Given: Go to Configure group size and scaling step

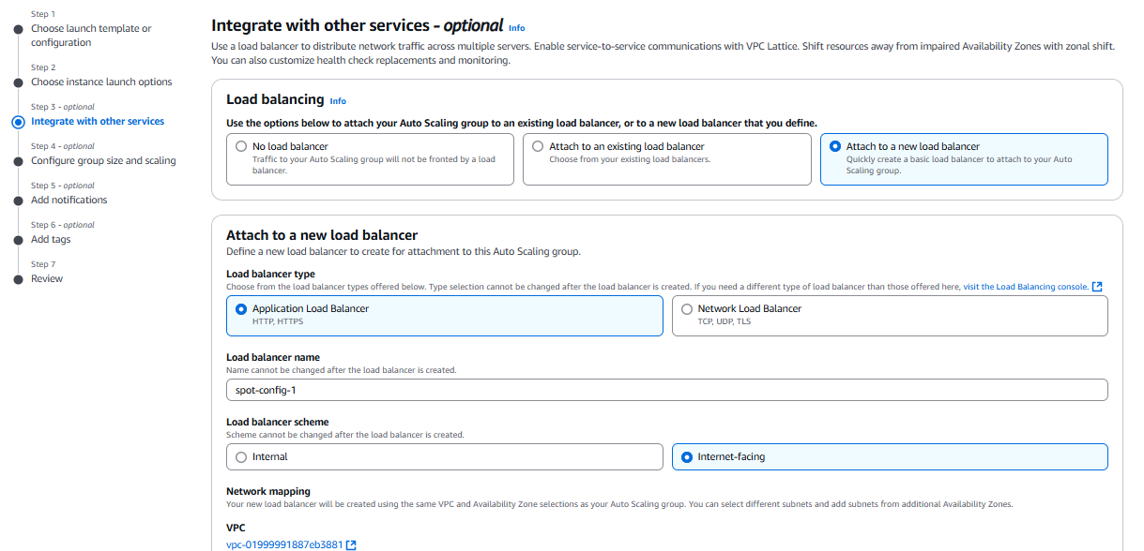Looking at the screenshot, I should pos(103,160).
